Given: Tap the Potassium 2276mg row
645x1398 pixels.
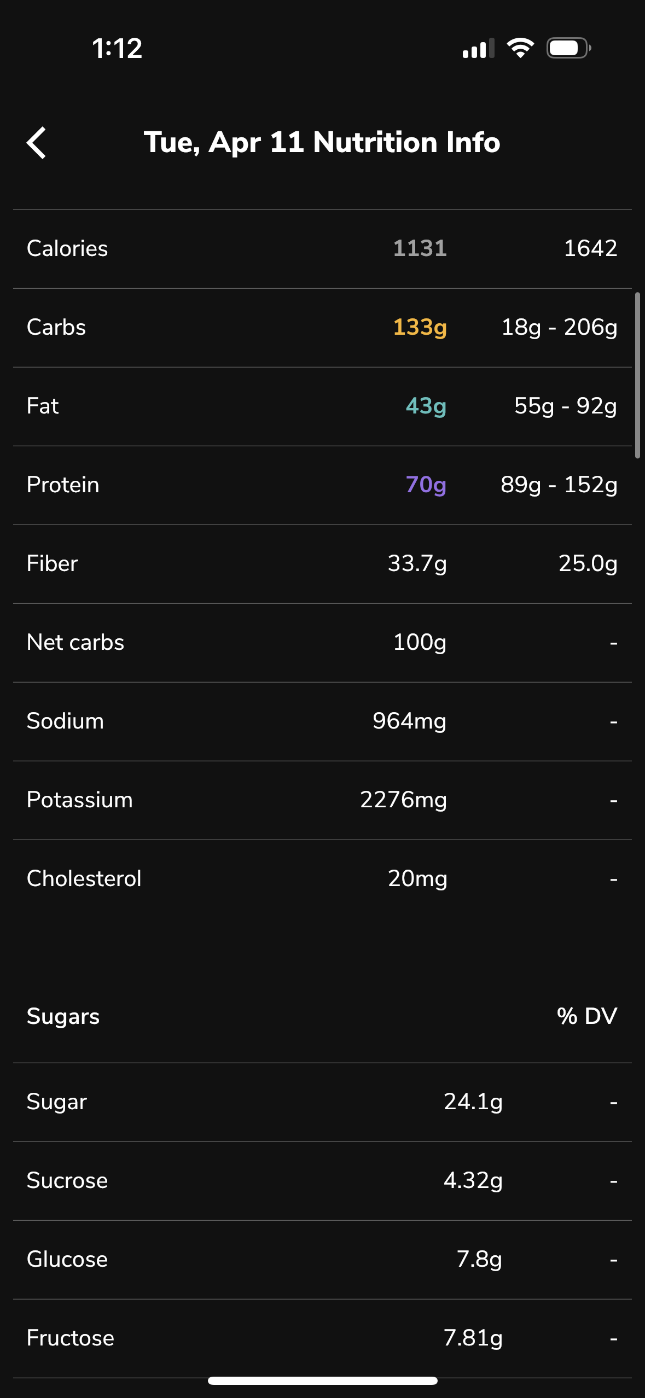Looking at the screenshot, I should 322,800.
